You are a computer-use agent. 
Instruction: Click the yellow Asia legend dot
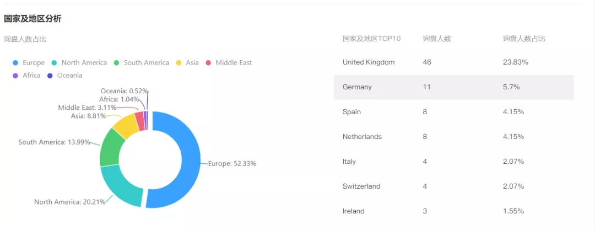pyautogui.click(x=178, y=63)
